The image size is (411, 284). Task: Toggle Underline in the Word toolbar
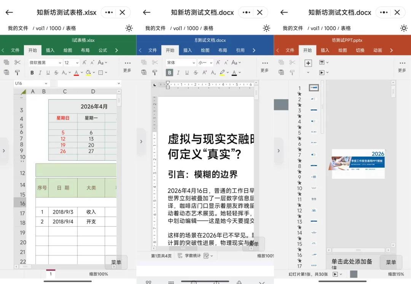click(x=187, y=73)
